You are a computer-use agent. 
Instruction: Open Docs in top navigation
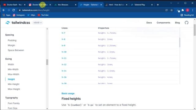[x=149, y=23]
